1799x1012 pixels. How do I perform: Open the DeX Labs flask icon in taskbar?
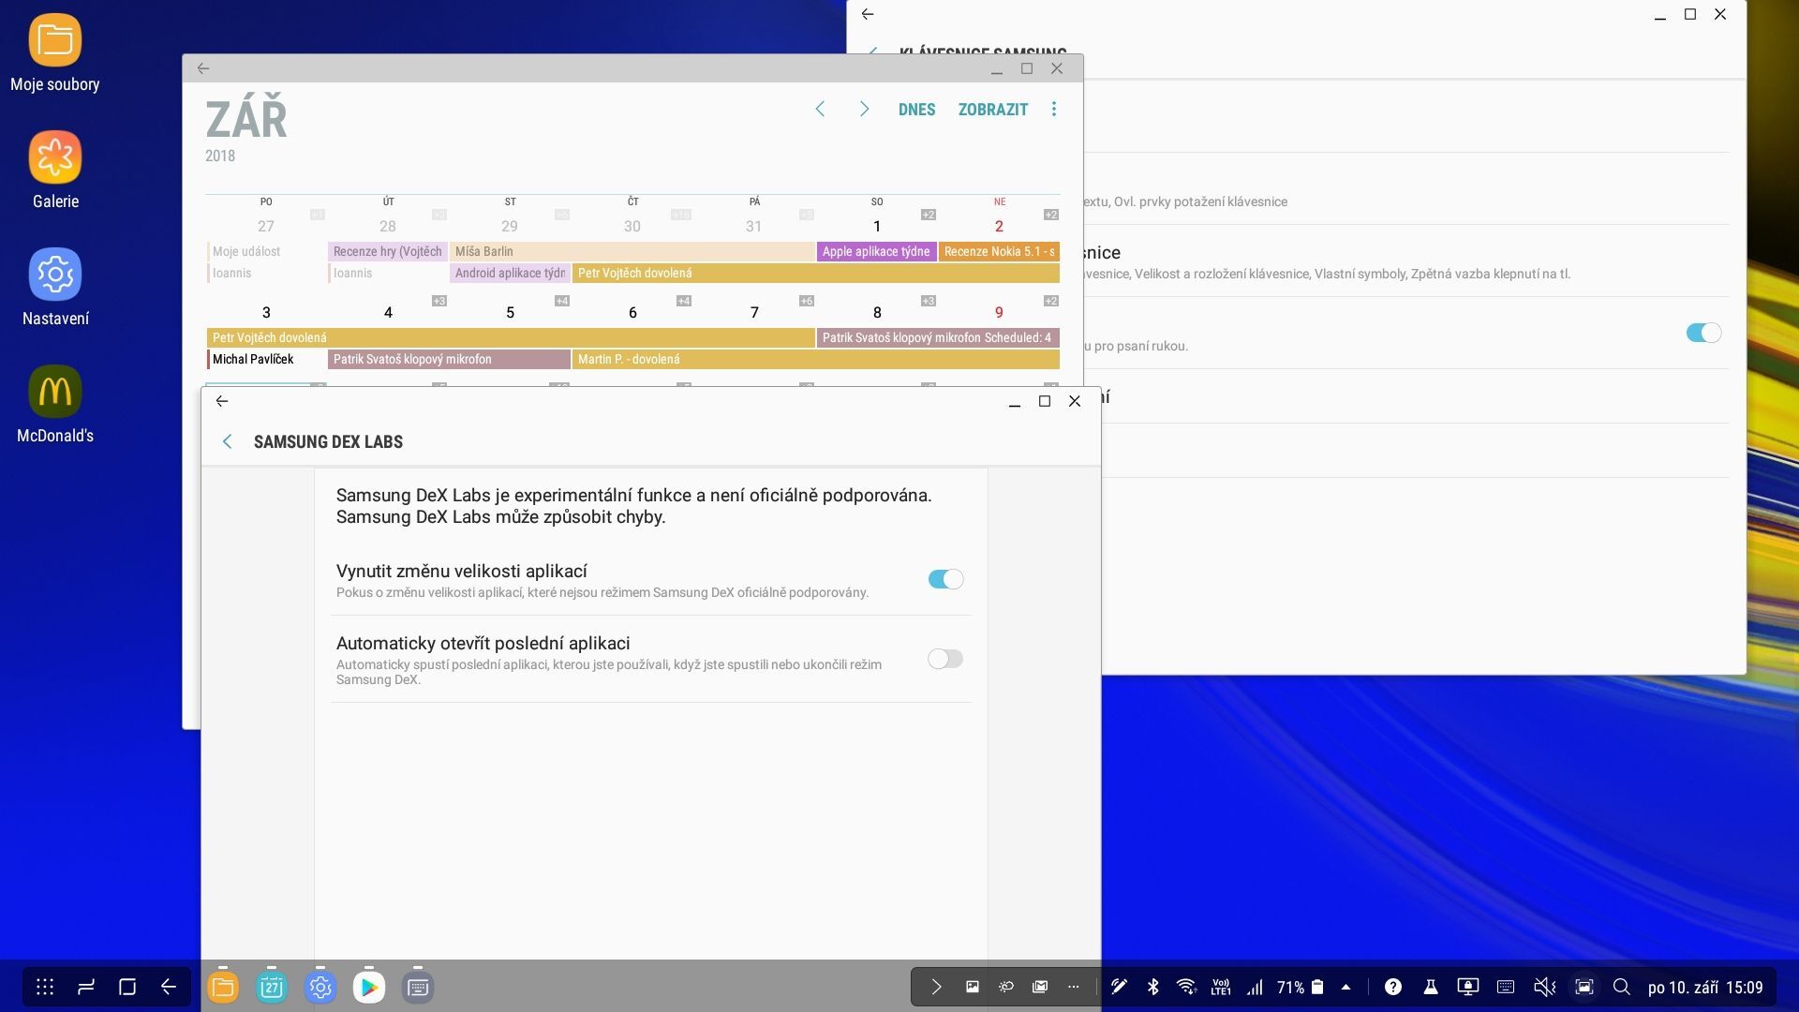(x=1430, y=987)
